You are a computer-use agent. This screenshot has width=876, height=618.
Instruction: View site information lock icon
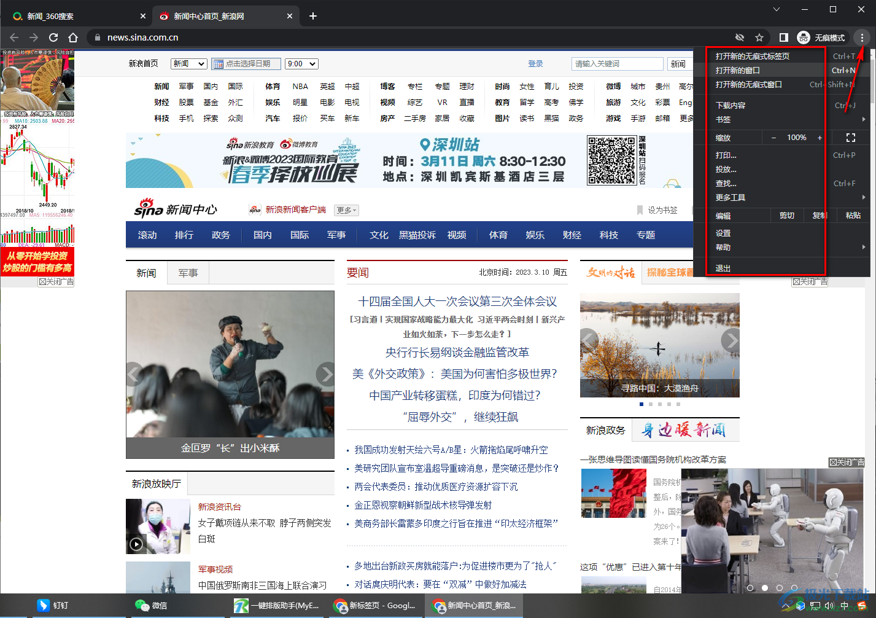(97, 37)
